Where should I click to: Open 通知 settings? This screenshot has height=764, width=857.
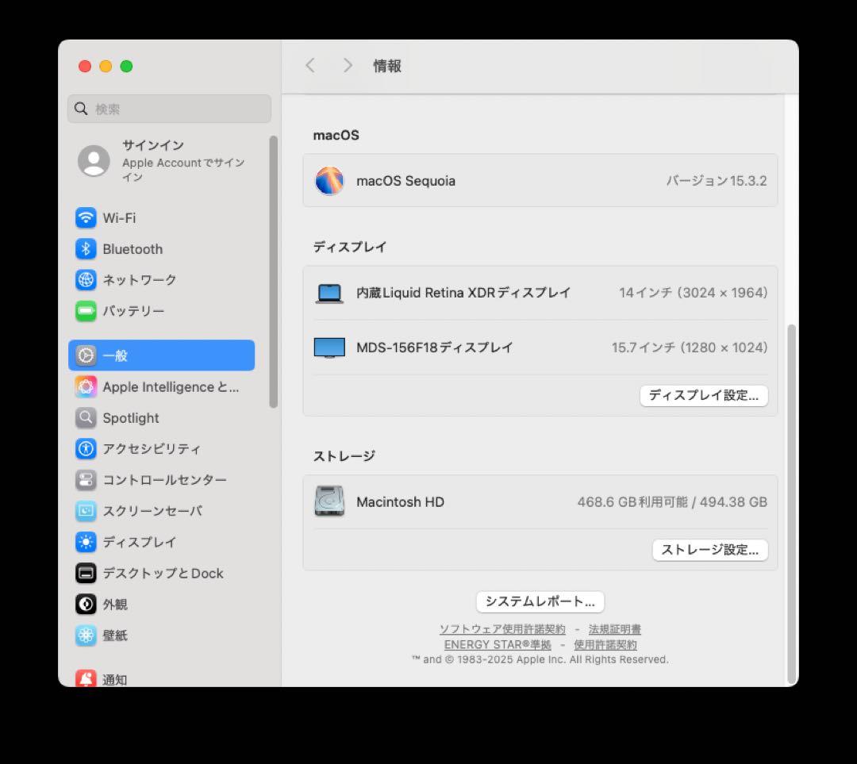(115, 678)
